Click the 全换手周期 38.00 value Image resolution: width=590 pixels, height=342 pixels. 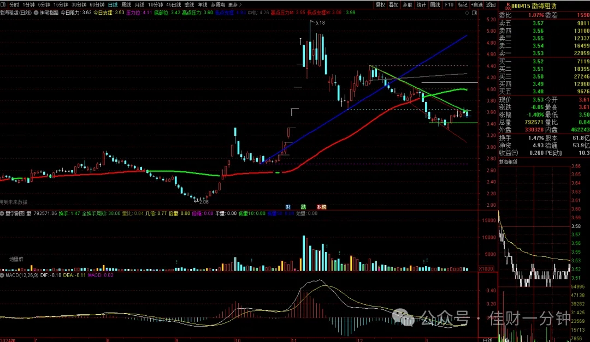(x=101, y=213)
